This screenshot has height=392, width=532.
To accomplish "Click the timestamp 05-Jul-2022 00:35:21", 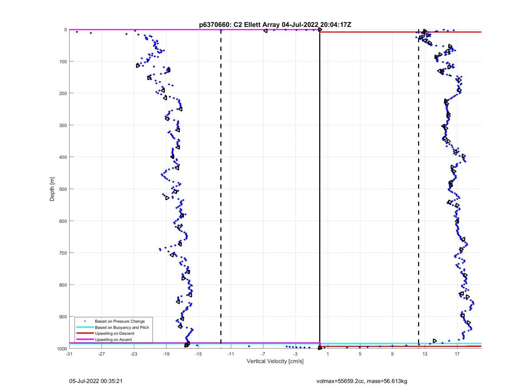I will click(x=96, y=380).
